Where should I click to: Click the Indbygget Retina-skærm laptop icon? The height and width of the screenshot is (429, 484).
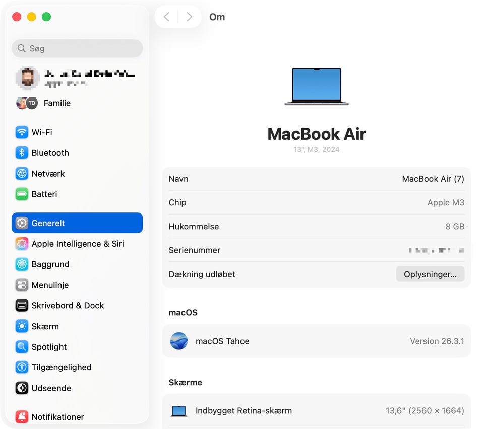tap(178, 411)
